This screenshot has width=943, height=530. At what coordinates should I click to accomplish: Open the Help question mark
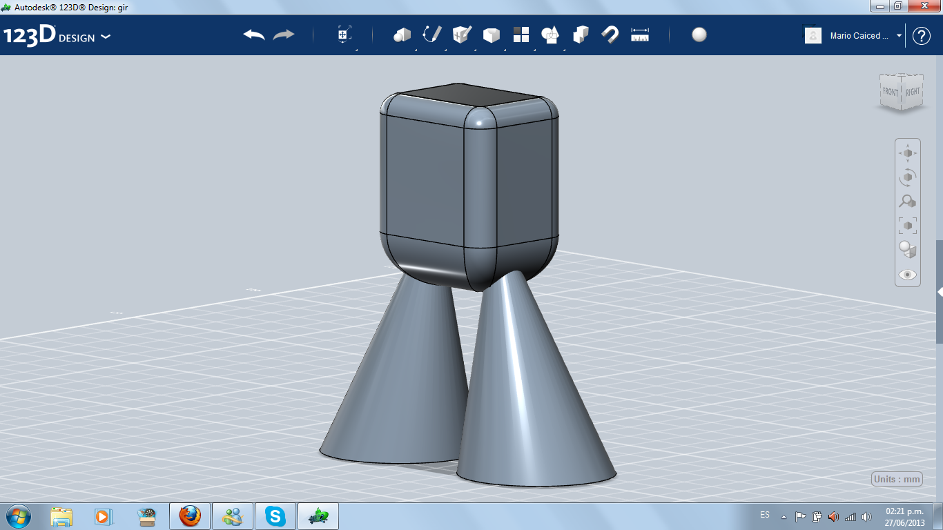pyautogui.click(x=922, y=36)
